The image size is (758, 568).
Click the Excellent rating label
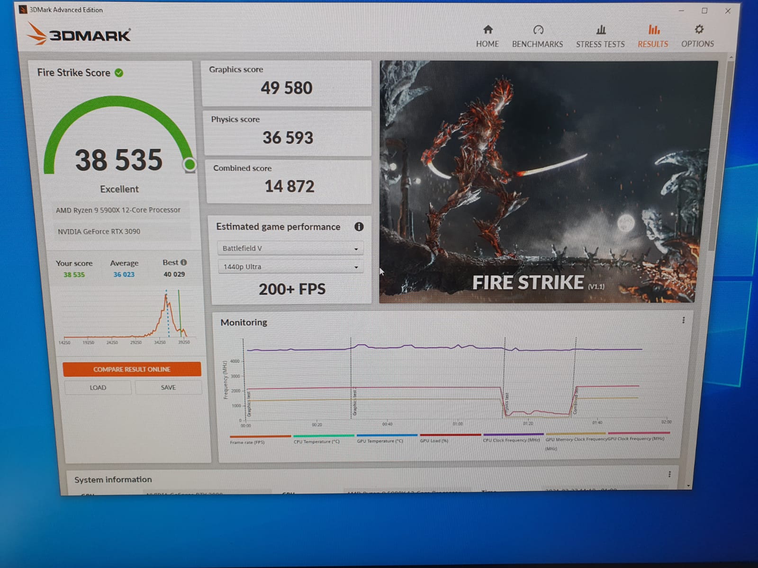point(119,189)
